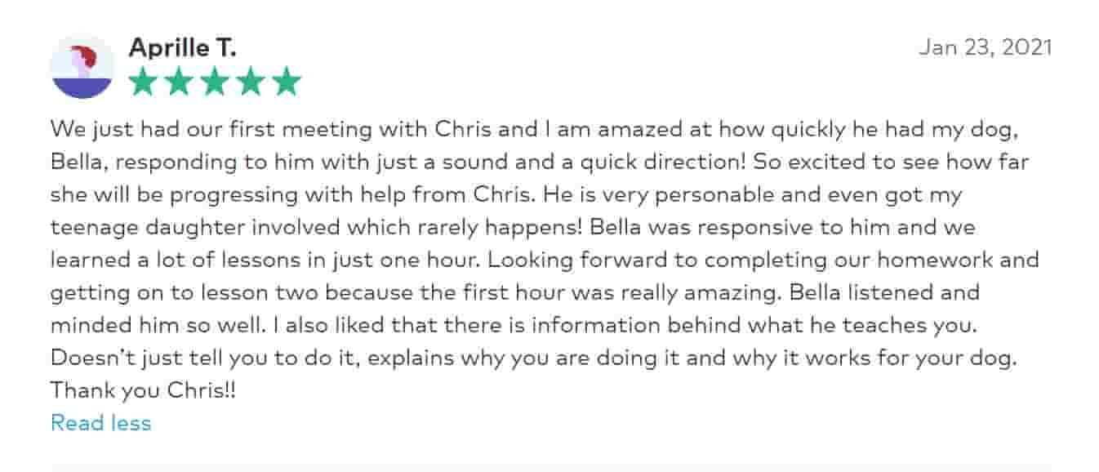Select the third rating star
This screenshot has width=1099, height=472.
[215, 82]
